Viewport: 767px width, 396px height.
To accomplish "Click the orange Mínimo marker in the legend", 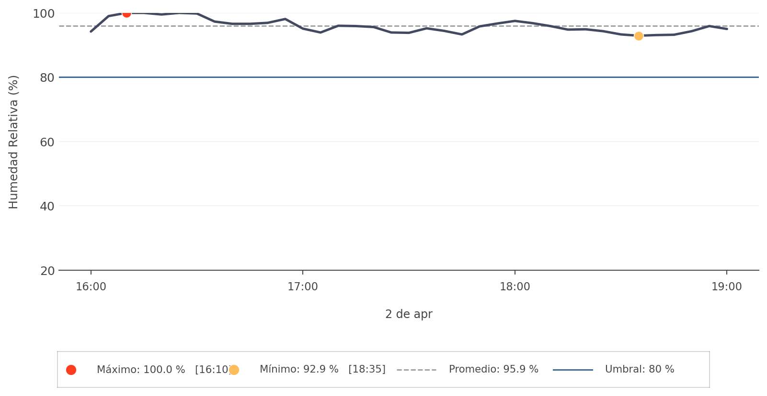I will coord(234,370).
